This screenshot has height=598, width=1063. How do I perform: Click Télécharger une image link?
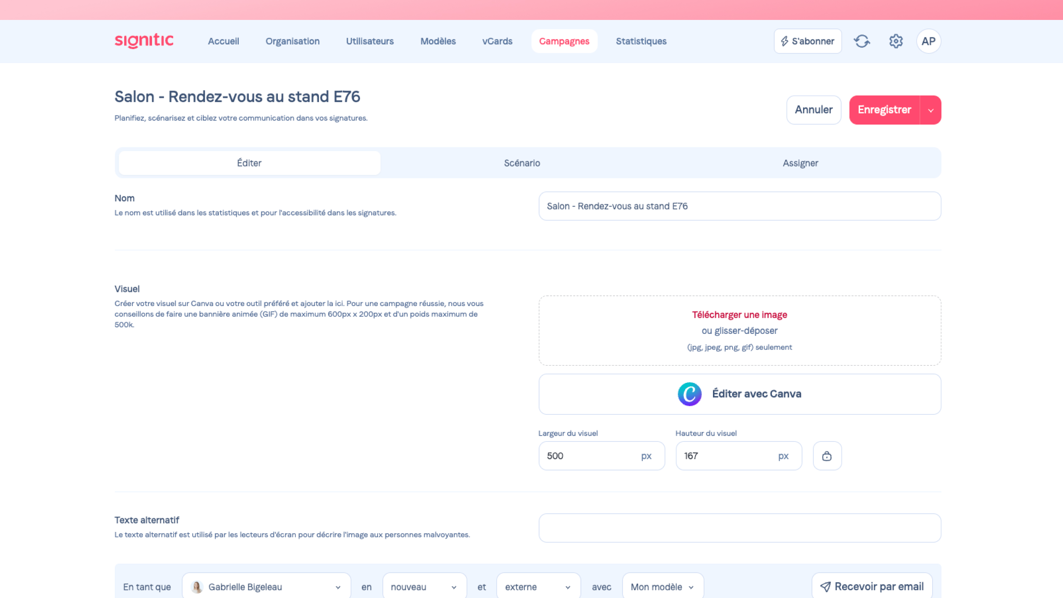tap(739, 315)
